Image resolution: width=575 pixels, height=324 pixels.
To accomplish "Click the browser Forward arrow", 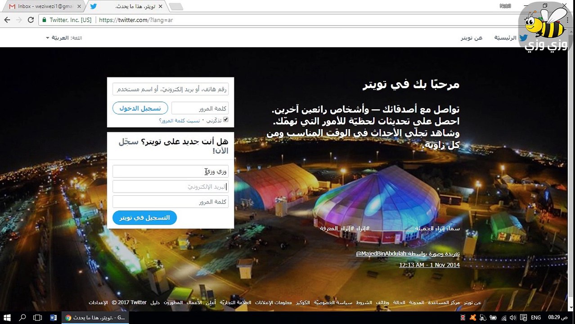I will (x=19, y=20).
